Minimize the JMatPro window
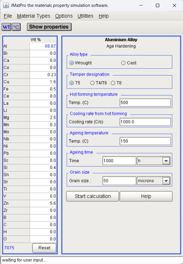The image size is (183, 264). (x=141, y=5)
